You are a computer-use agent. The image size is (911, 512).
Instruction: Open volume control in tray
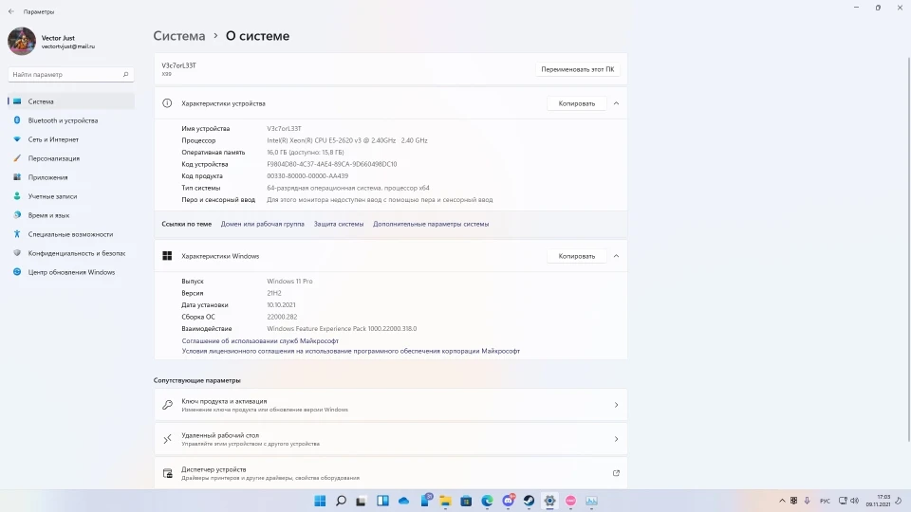(x=855, y=501)
